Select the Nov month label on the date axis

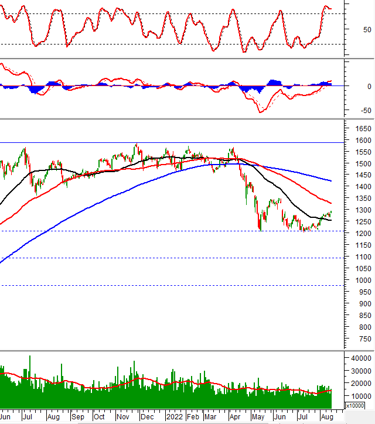point(123,417)
